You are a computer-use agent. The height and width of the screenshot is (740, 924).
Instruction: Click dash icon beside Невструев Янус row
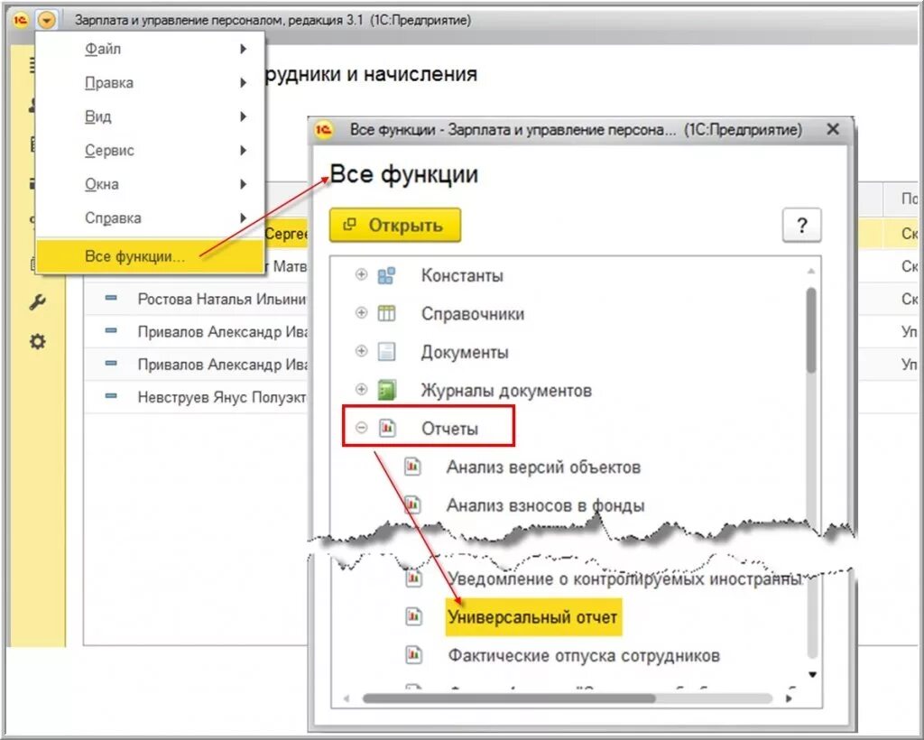pos(111,396)
